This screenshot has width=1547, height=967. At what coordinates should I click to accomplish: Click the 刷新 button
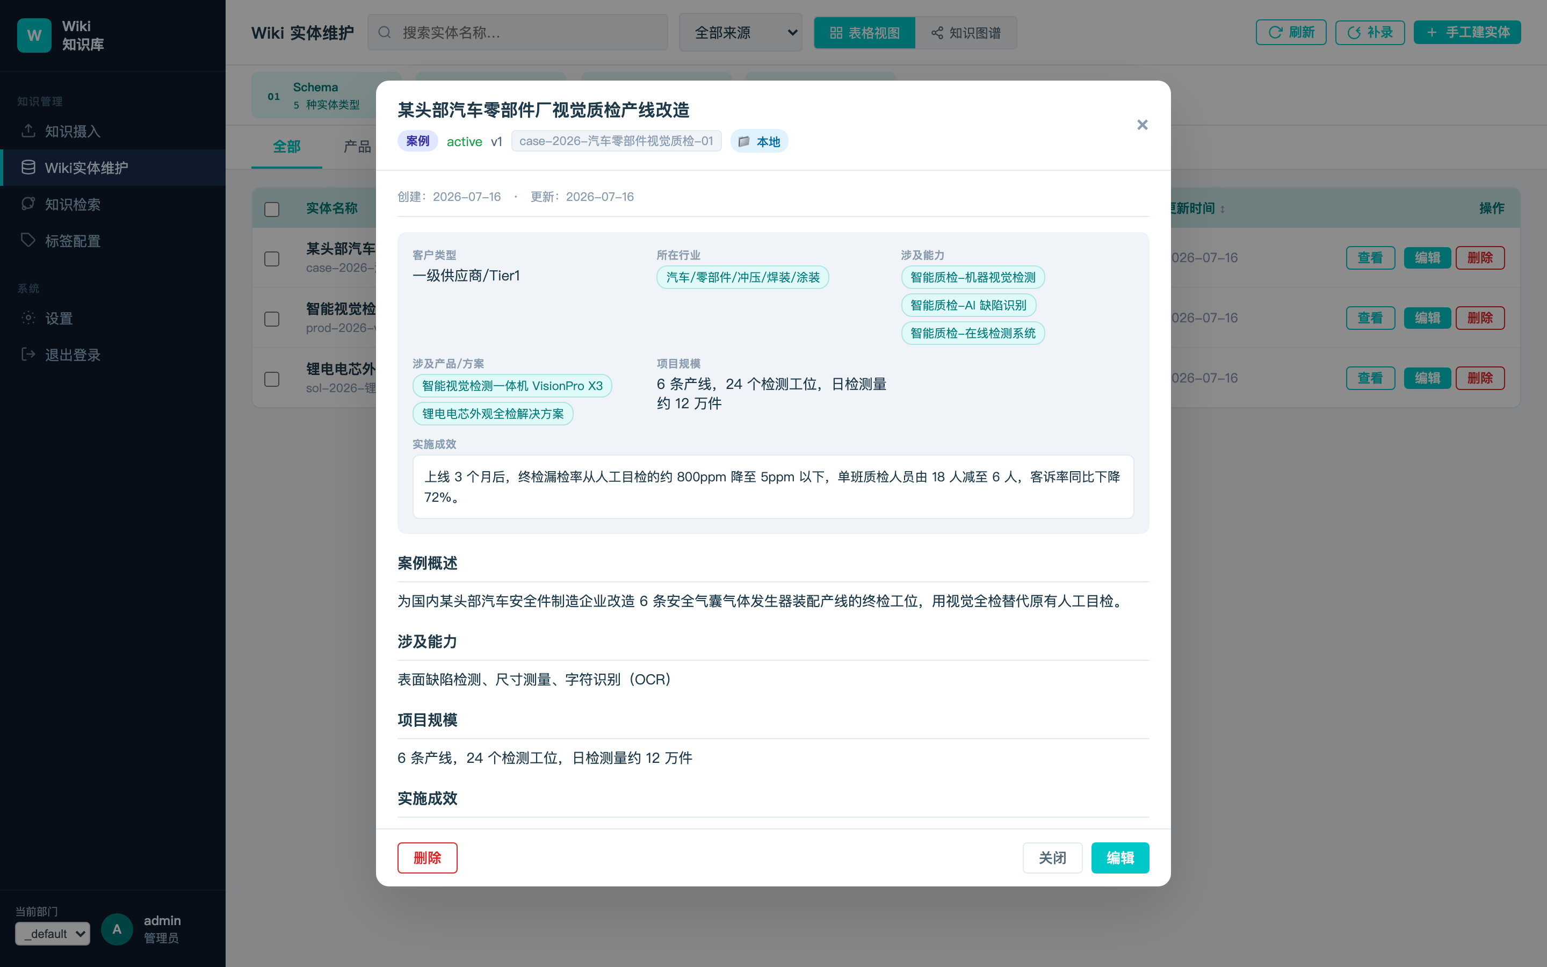[1291, 32]
